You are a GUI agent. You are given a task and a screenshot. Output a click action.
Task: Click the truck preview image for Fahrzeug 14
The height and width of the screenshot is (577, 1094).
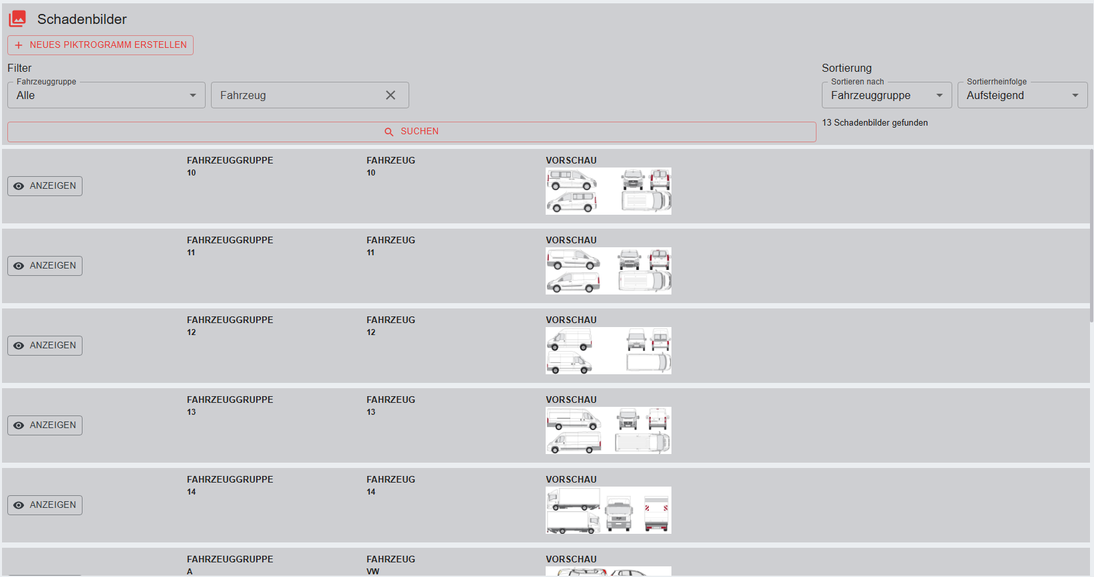(608, 510)
